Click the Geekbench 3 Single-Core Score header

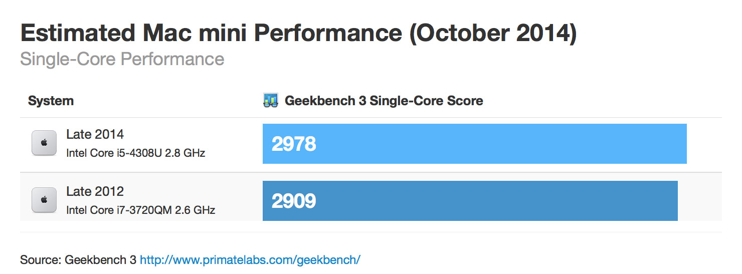click(x=384, y=101)
